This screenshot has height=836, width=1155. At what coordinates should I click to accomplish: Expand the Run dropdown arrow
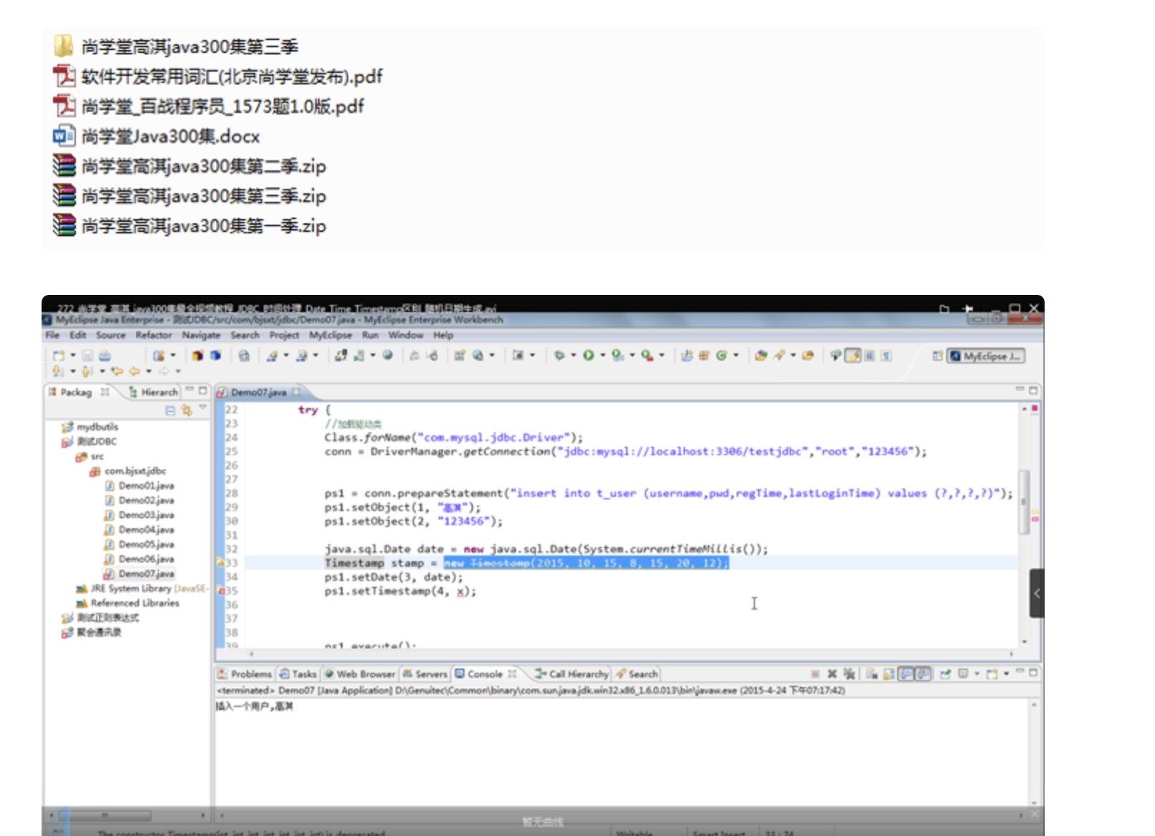[603, 355]
